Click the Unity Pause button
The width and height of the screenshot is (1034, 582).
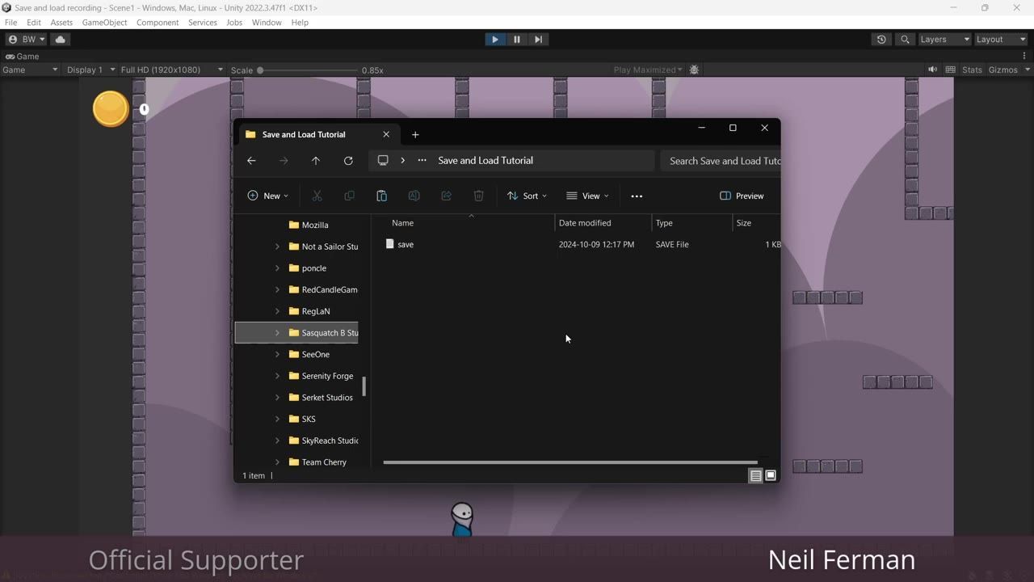click(x=517, y=39)
